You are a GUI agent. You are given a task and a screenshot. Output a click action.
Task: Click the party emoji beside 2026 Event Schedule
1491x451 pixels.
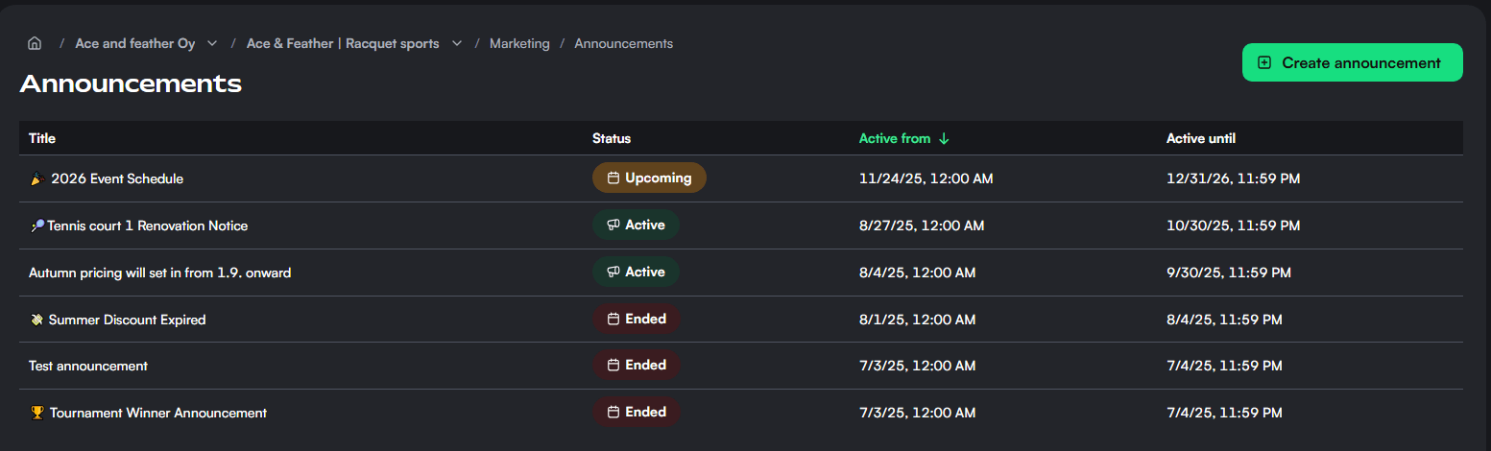pos(36,178)
